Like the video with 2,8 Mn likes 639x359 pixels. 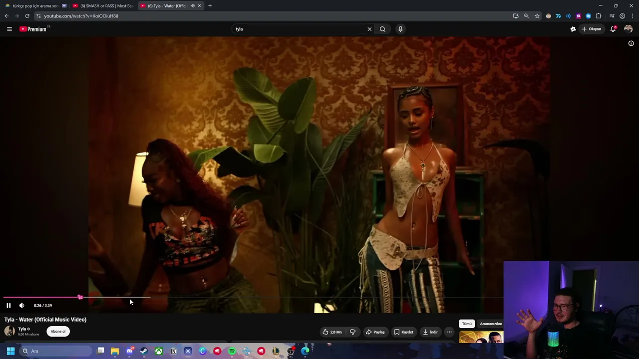[332, 332]
